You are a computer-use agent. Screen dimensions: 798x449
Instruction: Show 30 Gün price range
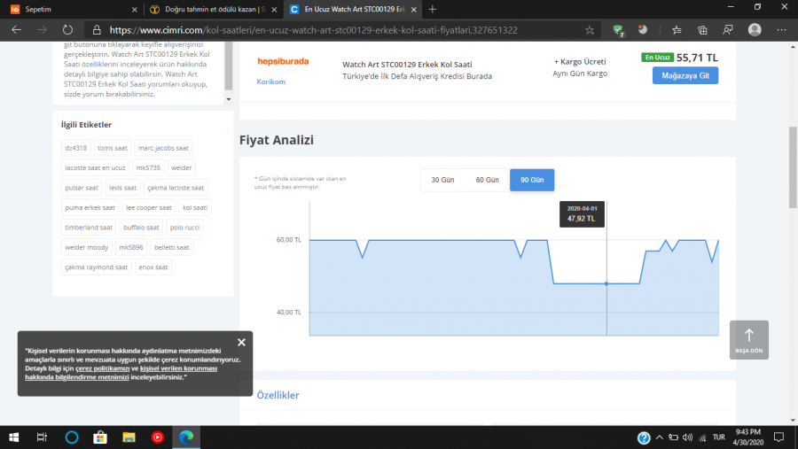coord(442,180)
